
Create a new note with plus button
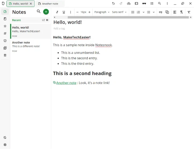[46, 12]
